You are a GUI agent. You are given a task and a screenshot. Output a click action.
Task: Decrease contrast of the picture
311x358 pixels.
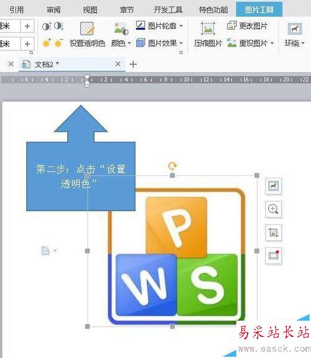click(x=59, y=27)
